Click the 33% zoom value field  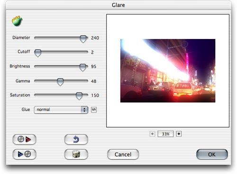pos(165,134)
